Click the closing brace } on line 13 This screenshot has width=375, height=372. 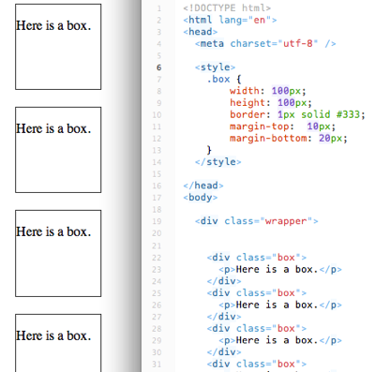209,150
